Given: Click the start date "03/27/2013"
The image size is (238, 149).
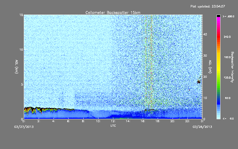Looking at the screenshot, I should (x=24, y=127).
